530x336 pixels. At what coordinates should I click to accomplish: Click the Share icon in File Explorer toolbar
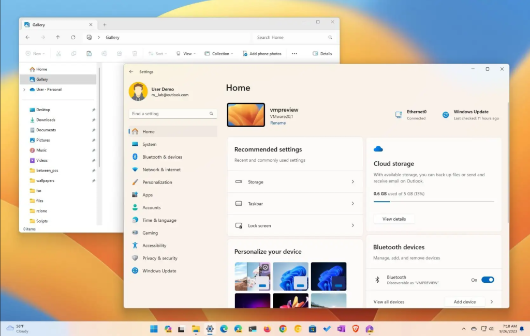(x=120, y=54)
